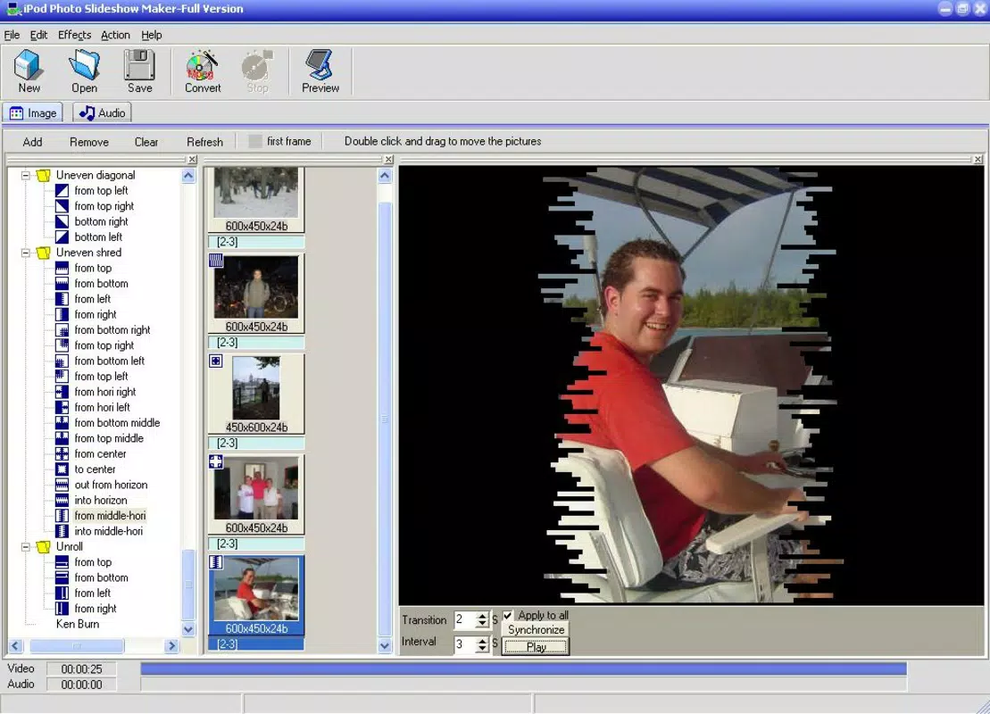The width and height of the screenshot is (990, 714).
Task: Pick Unroll 'from top' effect icon
Action: [62, 562]
